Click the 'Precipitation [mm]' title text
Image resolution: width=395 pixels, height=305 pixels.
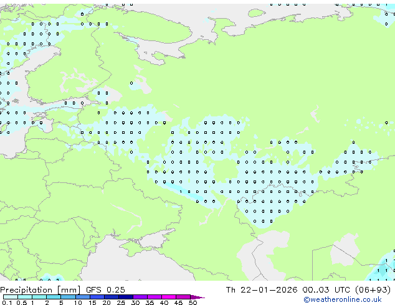(40, 290)
